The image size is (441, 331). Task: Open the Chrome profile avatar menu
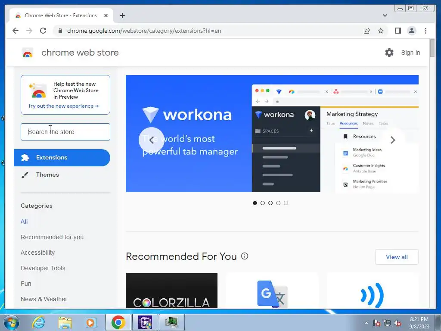click(x=411, y=31)
